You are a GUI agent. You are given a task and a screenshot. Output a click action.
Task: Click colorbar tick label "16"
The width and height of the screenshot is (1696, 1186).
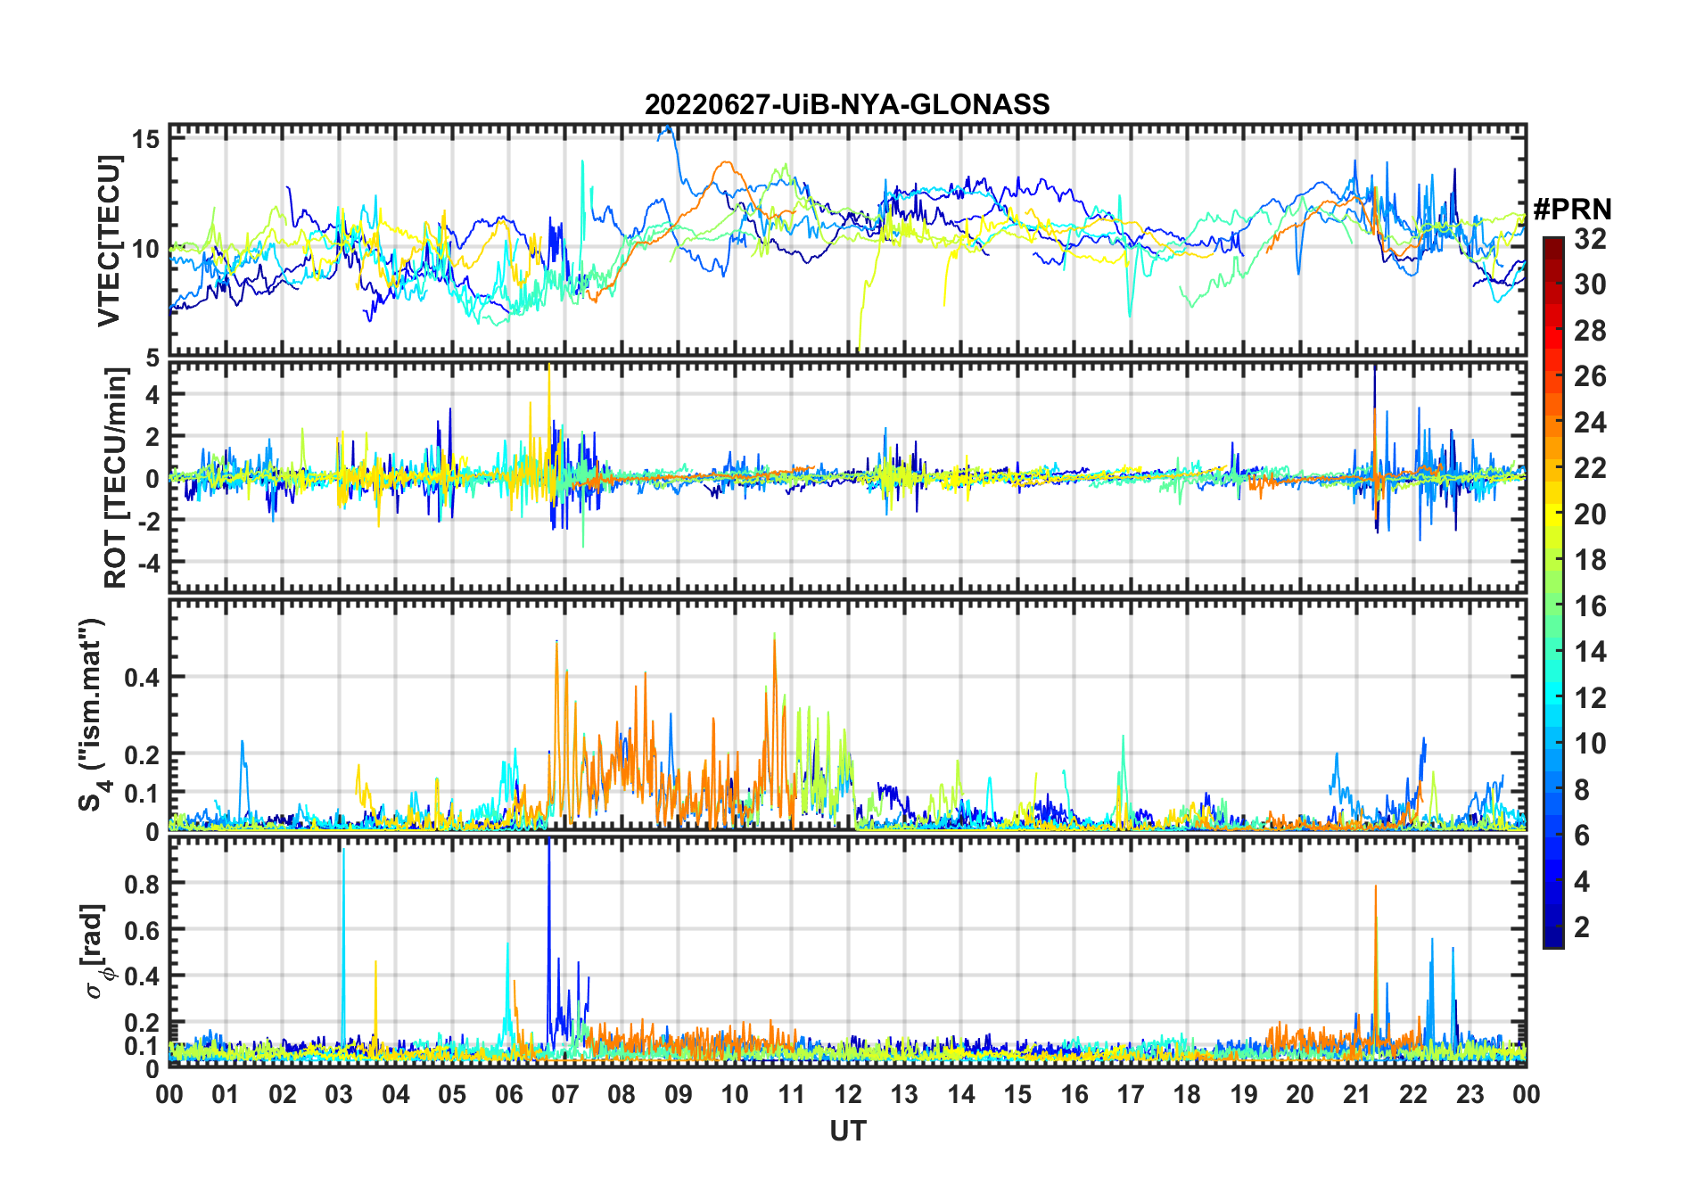coord(1590,606)
